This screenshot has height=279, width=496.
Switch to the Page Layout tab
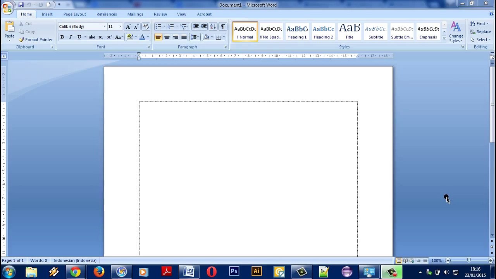tap(75, 14)
